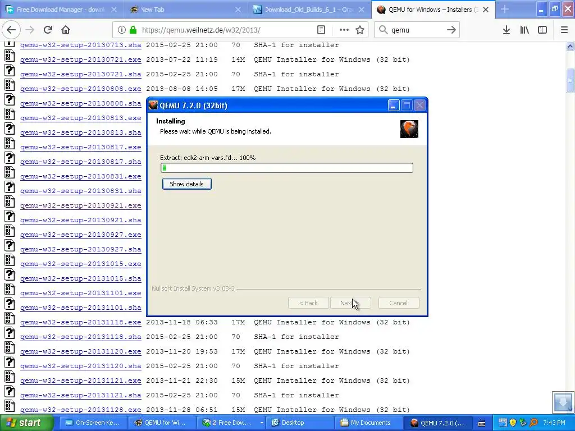The image size is (575, 431).
Task: Click the file icon beside qemu-w32-setup-20130721.exe
Action: pos(10,57)
